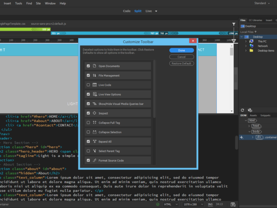
Task: Switch to the CC Libraries tab
Action: [x=254, y=20]
